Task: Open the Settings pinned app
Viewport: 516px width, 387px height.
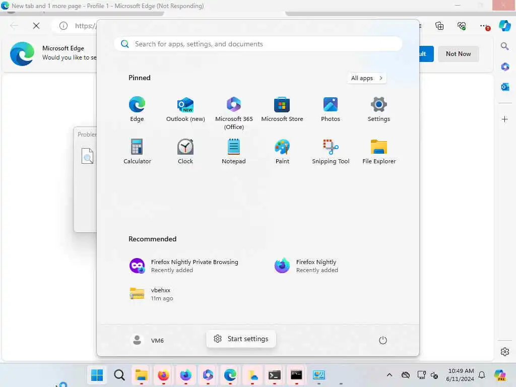Action: (379, 109)
